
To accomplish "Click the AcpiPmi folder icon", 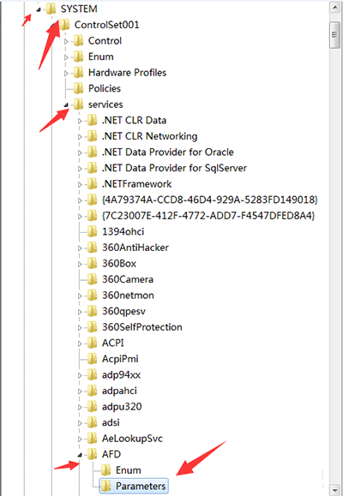I will 92,359.
